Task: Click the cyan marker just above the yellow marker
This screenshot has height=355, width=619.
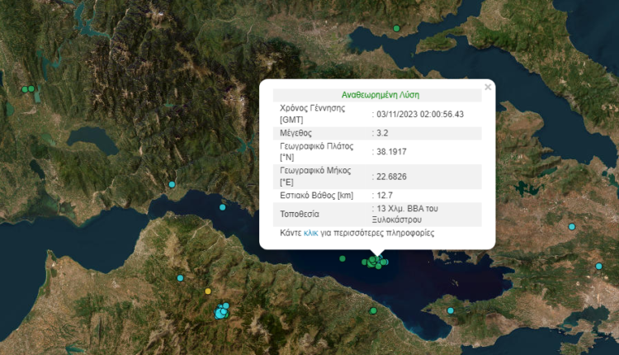Action: point(180,277)
